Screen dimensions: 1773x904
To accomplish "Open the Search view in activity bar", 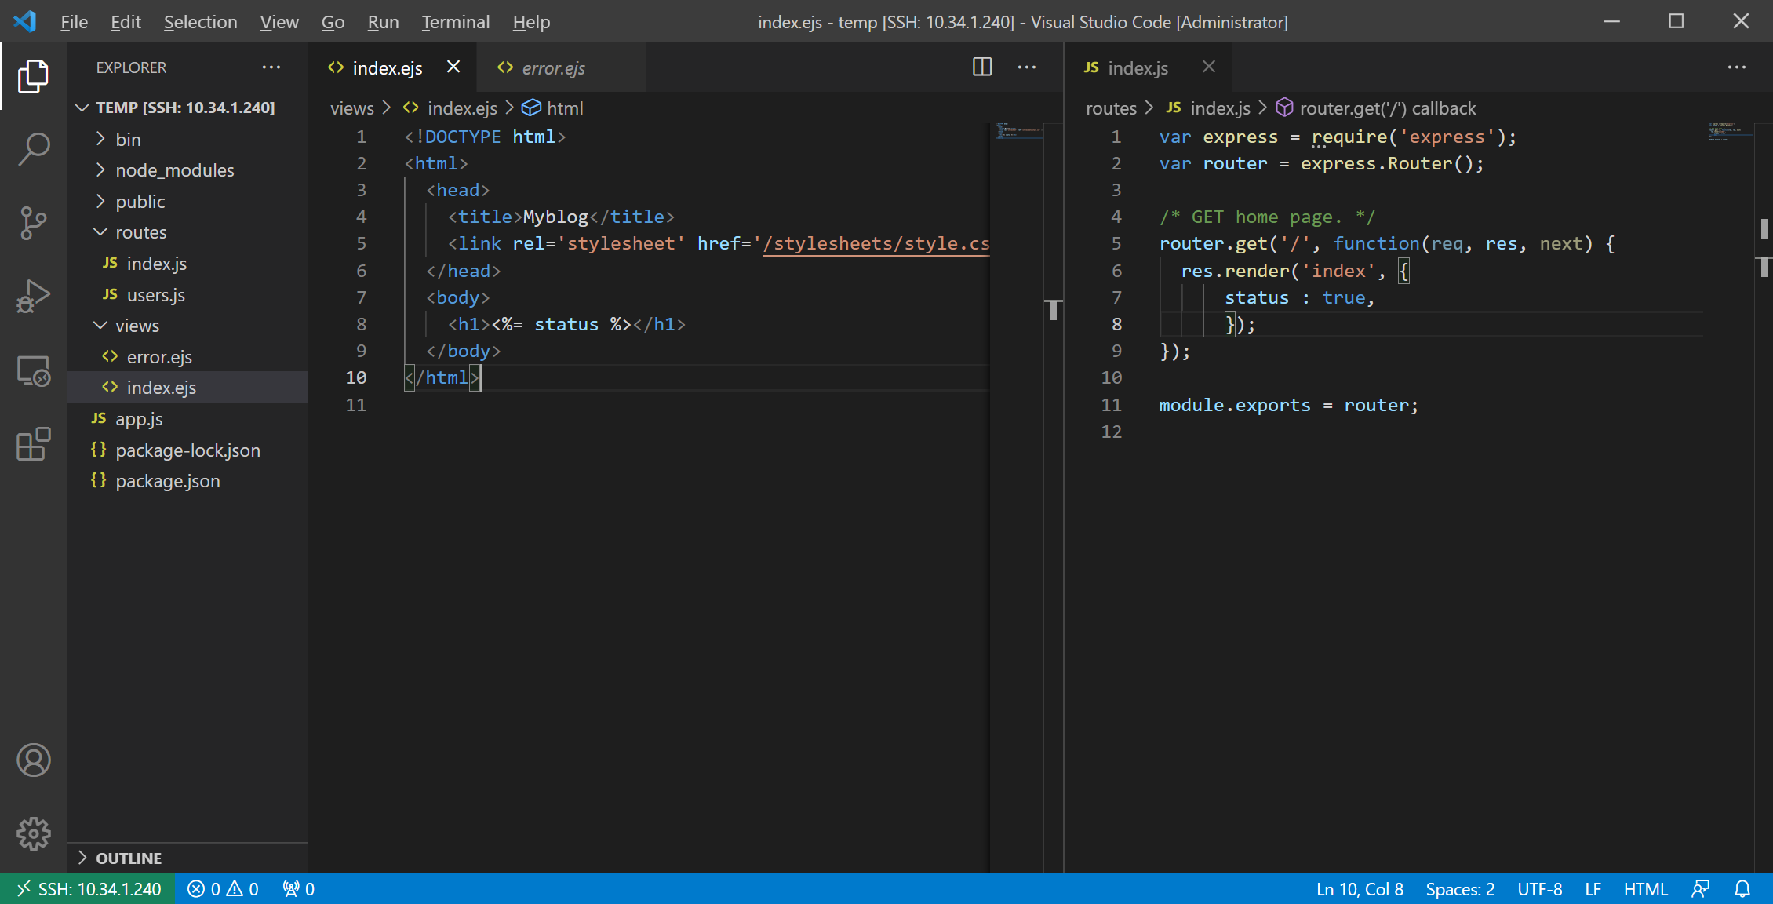I will point(33,149).
